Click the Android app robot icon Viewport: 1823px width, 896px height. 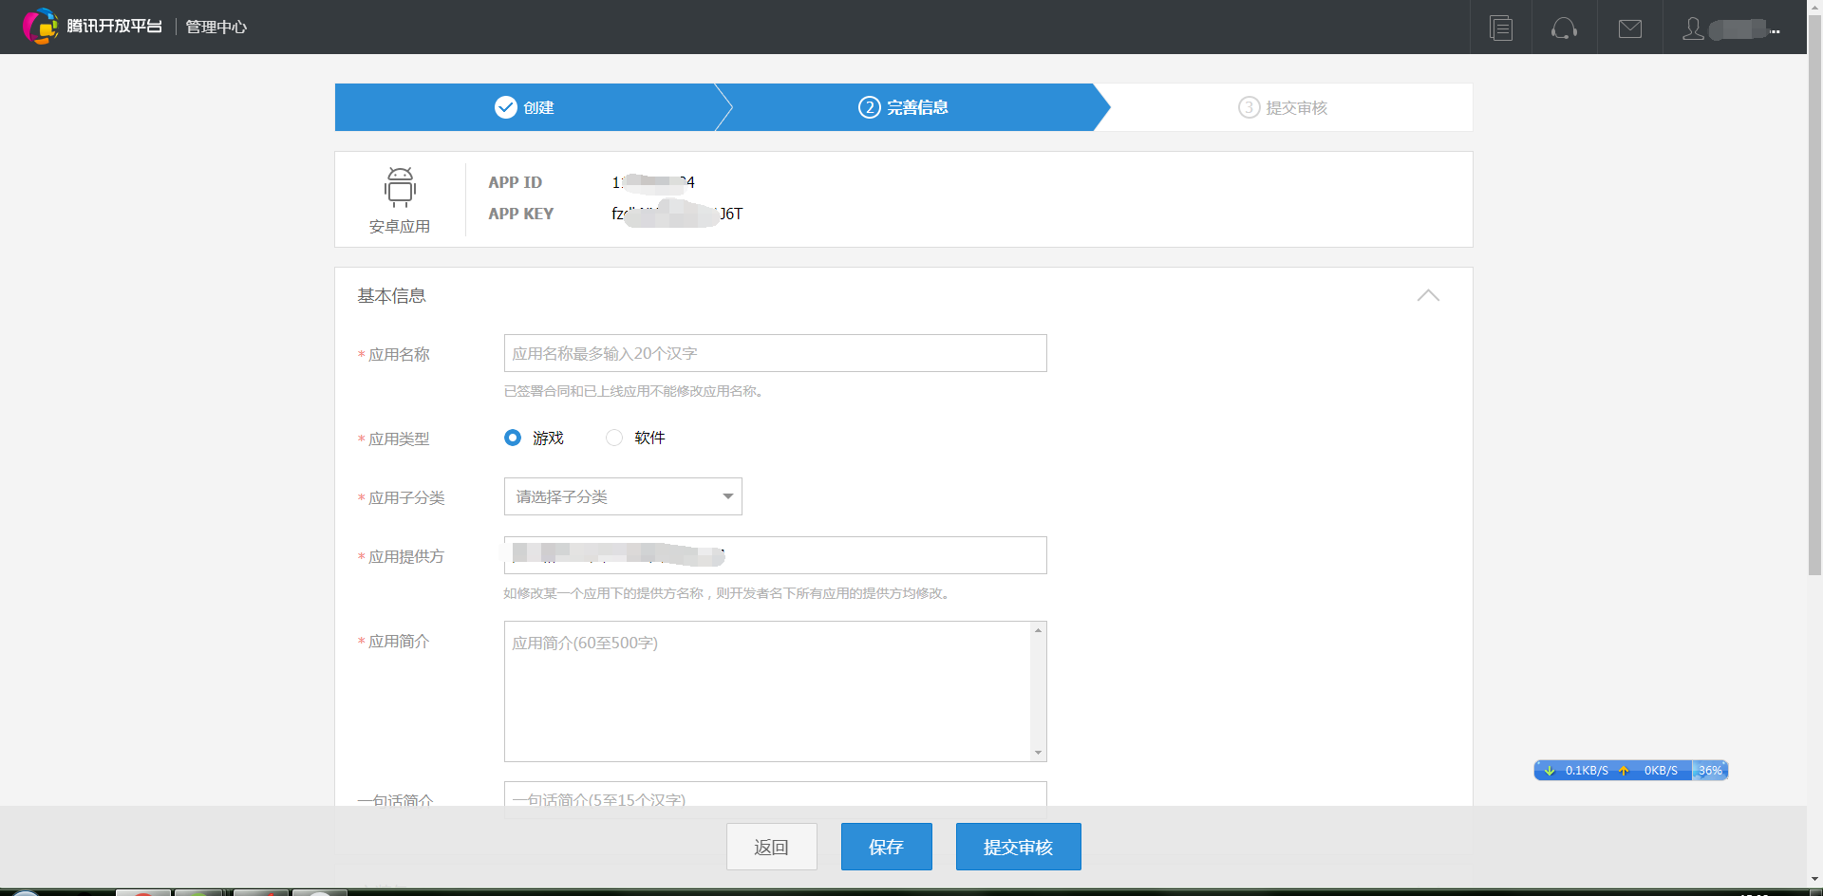[400, 187]
